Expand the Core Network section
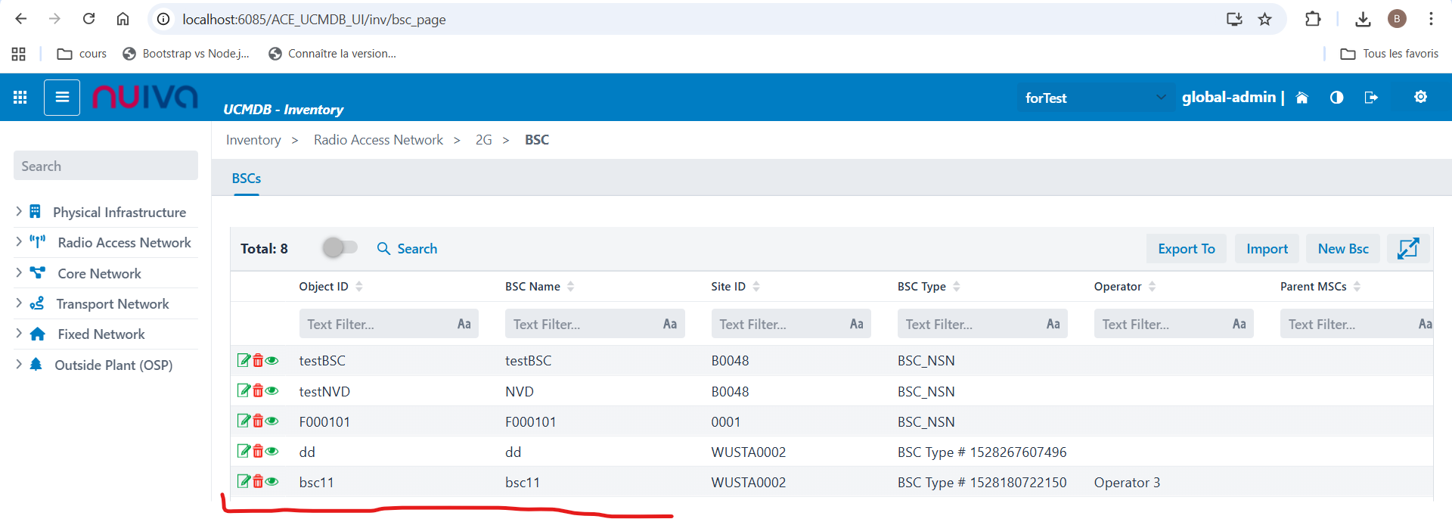1452x519 pixels. (19, 273)
